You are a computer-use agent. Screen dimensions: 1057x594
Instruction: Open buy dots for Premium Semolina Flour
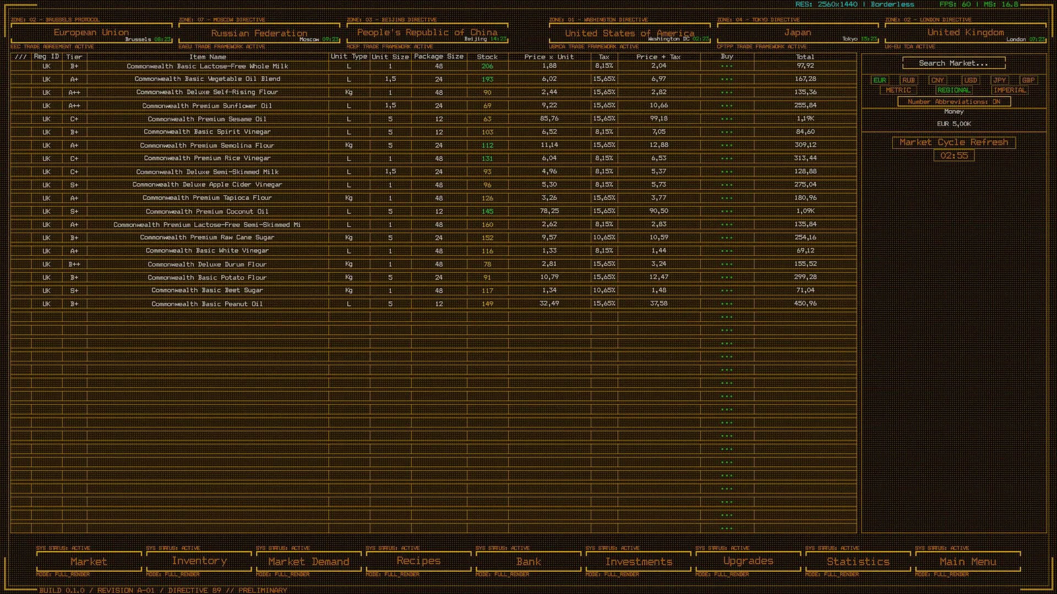(x=727, y=145)
